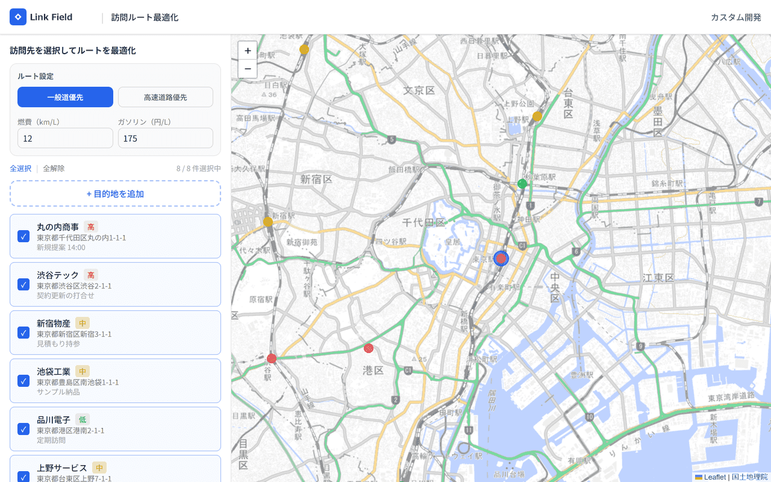Select the yellow map marker at Shinjuku Station

point(268,222)
